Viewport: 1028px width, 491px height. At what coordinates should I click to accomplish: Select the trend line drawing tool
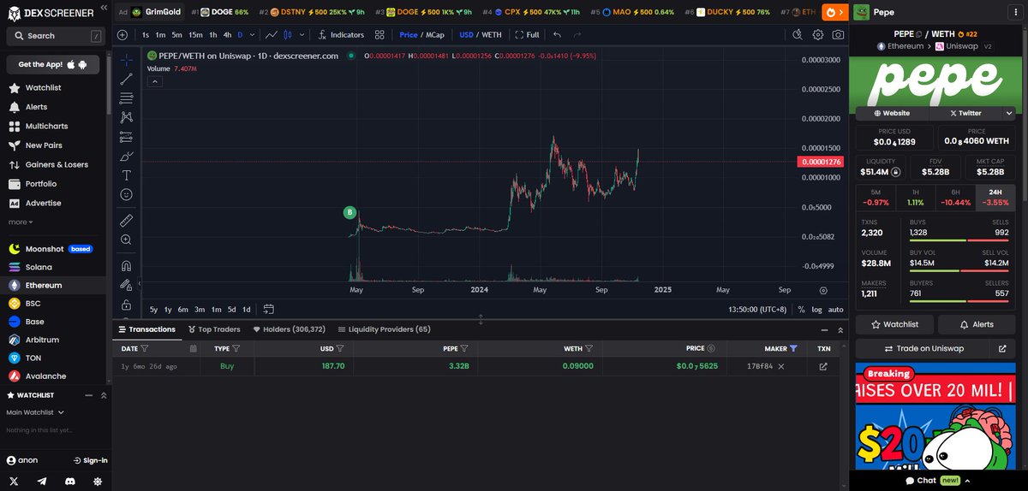coord(126,79)
